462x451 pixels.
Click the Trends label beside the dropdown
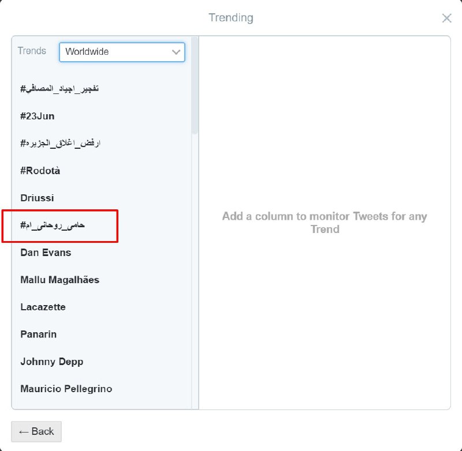(32, 51)
